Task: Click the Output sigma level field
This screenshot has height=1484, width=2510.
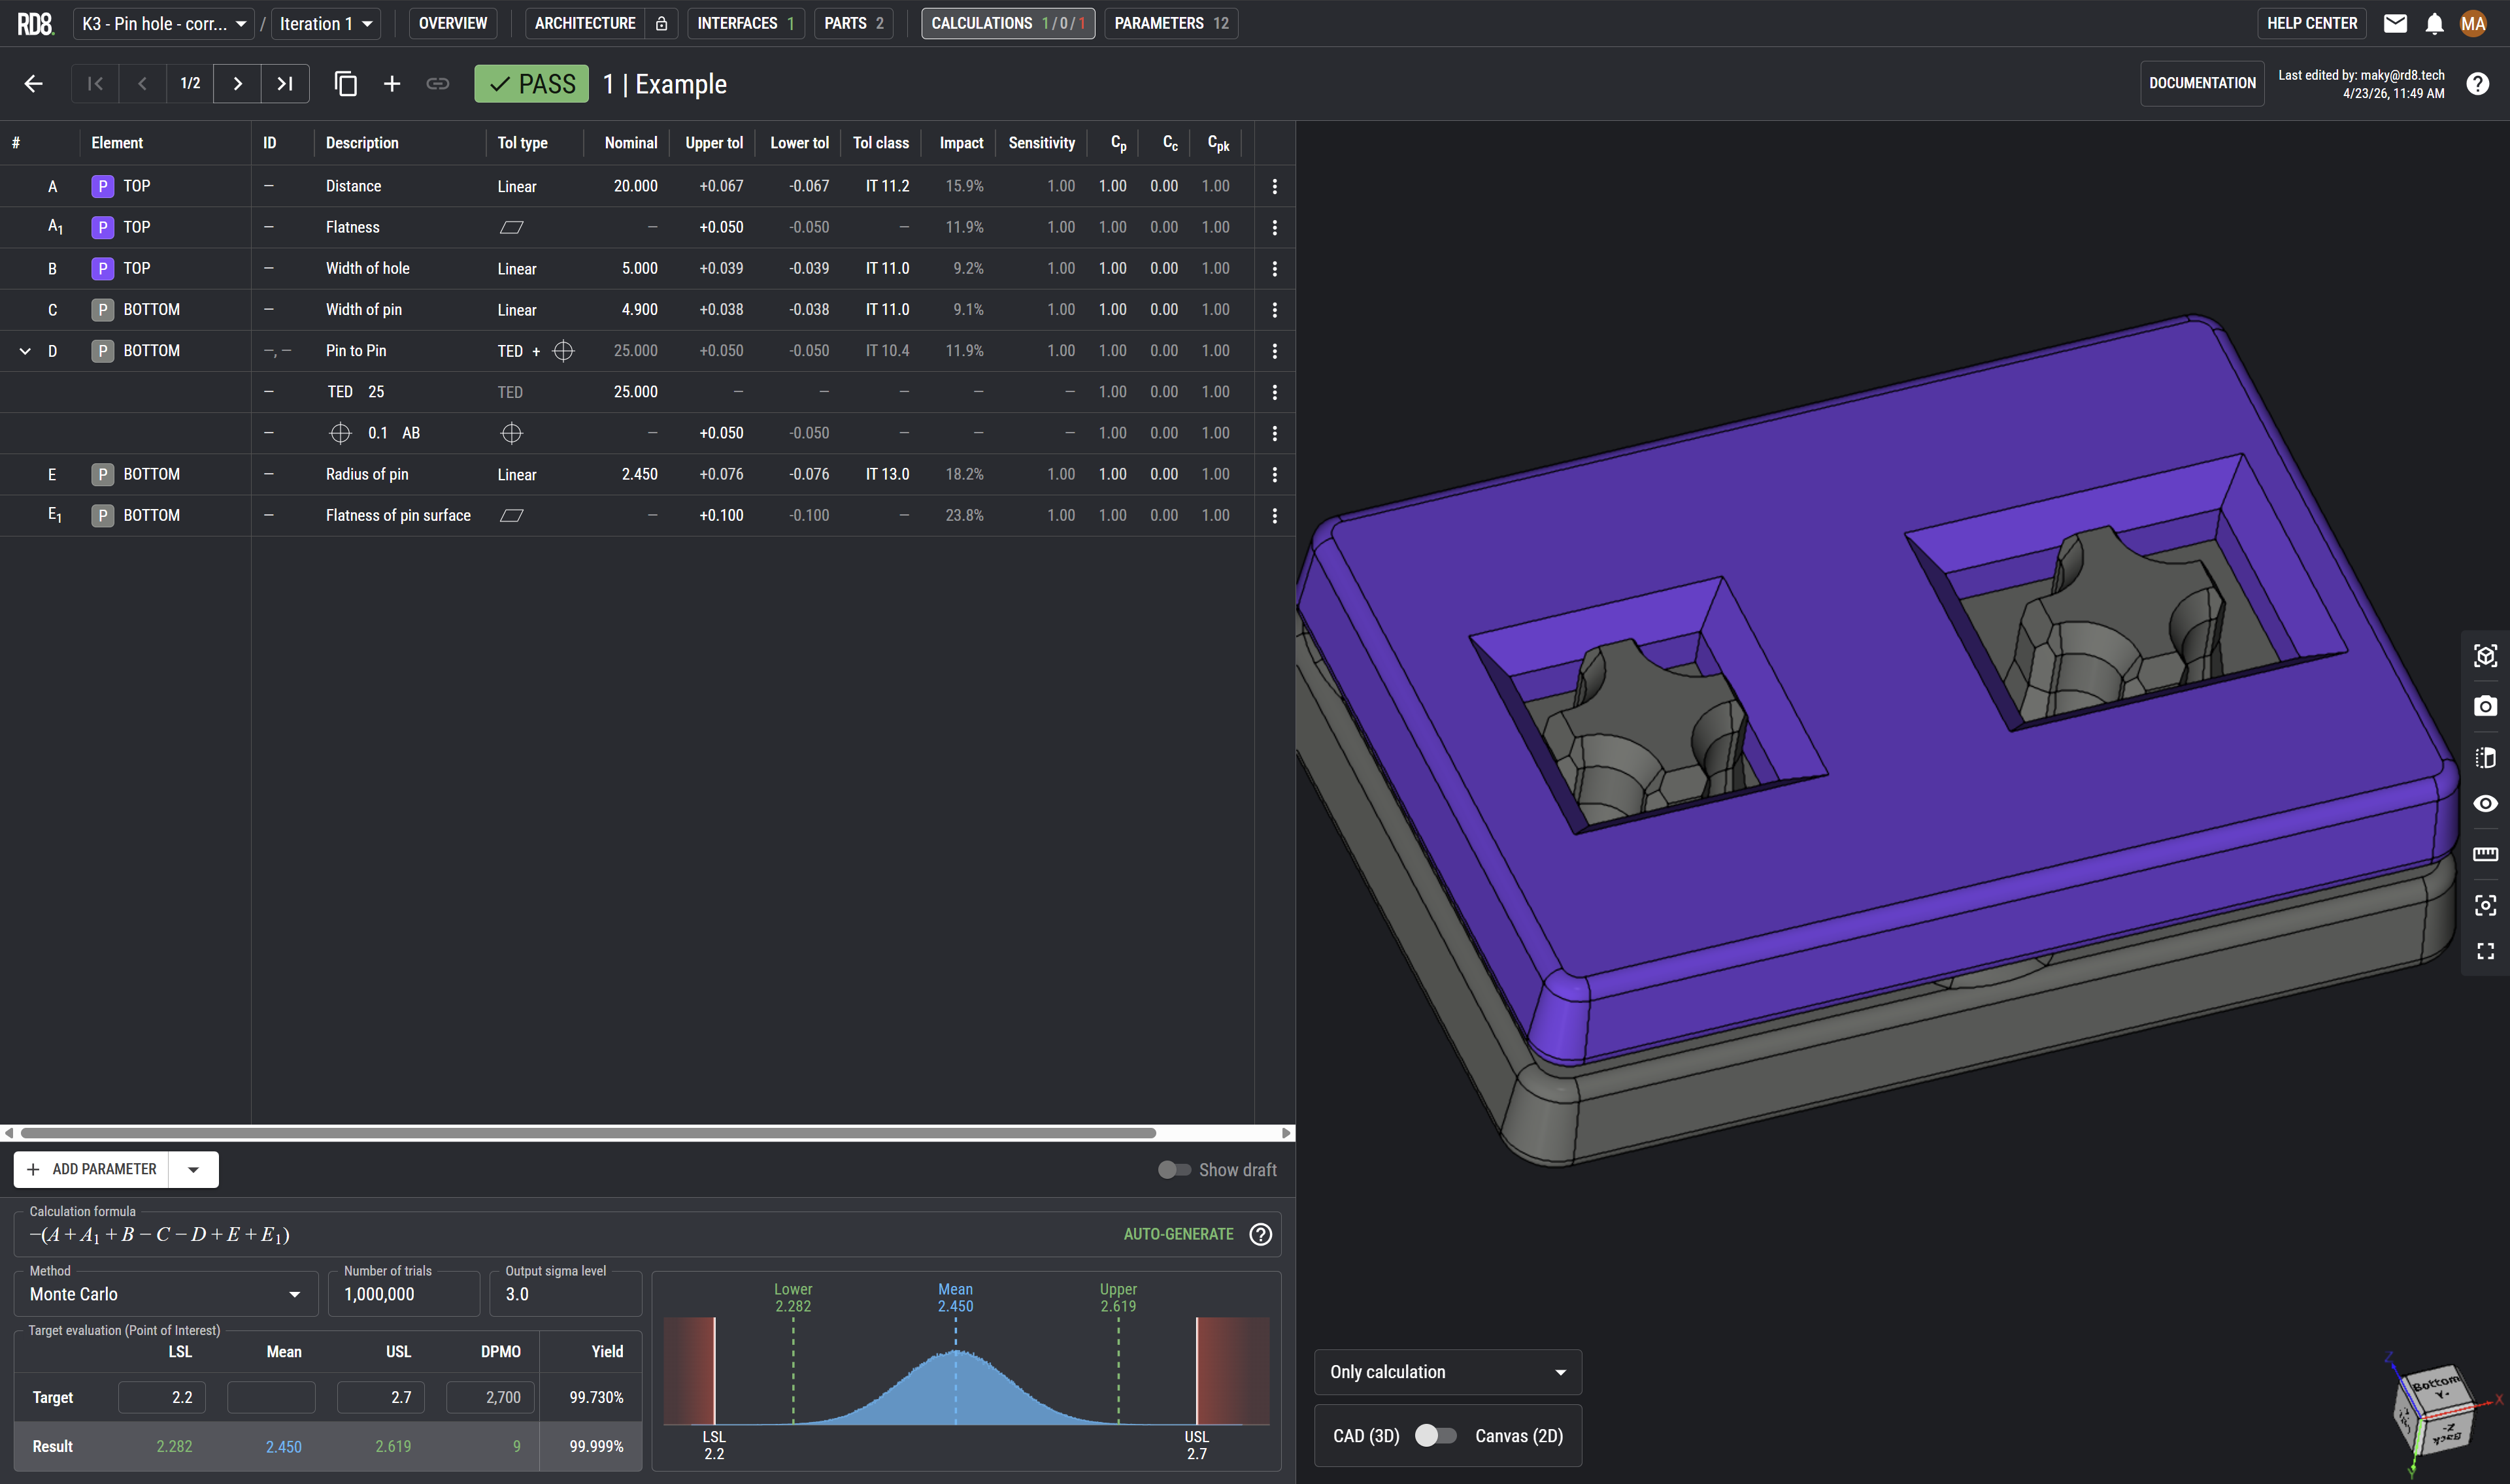Action: tap(565, 1294)
